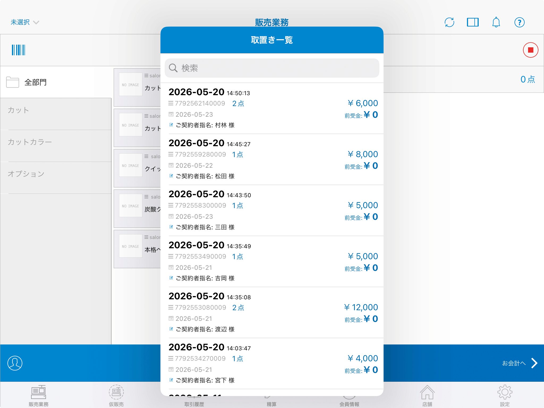Go to 仮販売 tab
544x408 pixels.
pos(116,396)
